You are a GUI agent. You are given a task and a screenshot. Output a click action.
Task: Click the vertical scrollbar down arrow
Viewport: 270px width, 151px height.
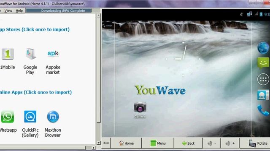(x=98, y=143)
